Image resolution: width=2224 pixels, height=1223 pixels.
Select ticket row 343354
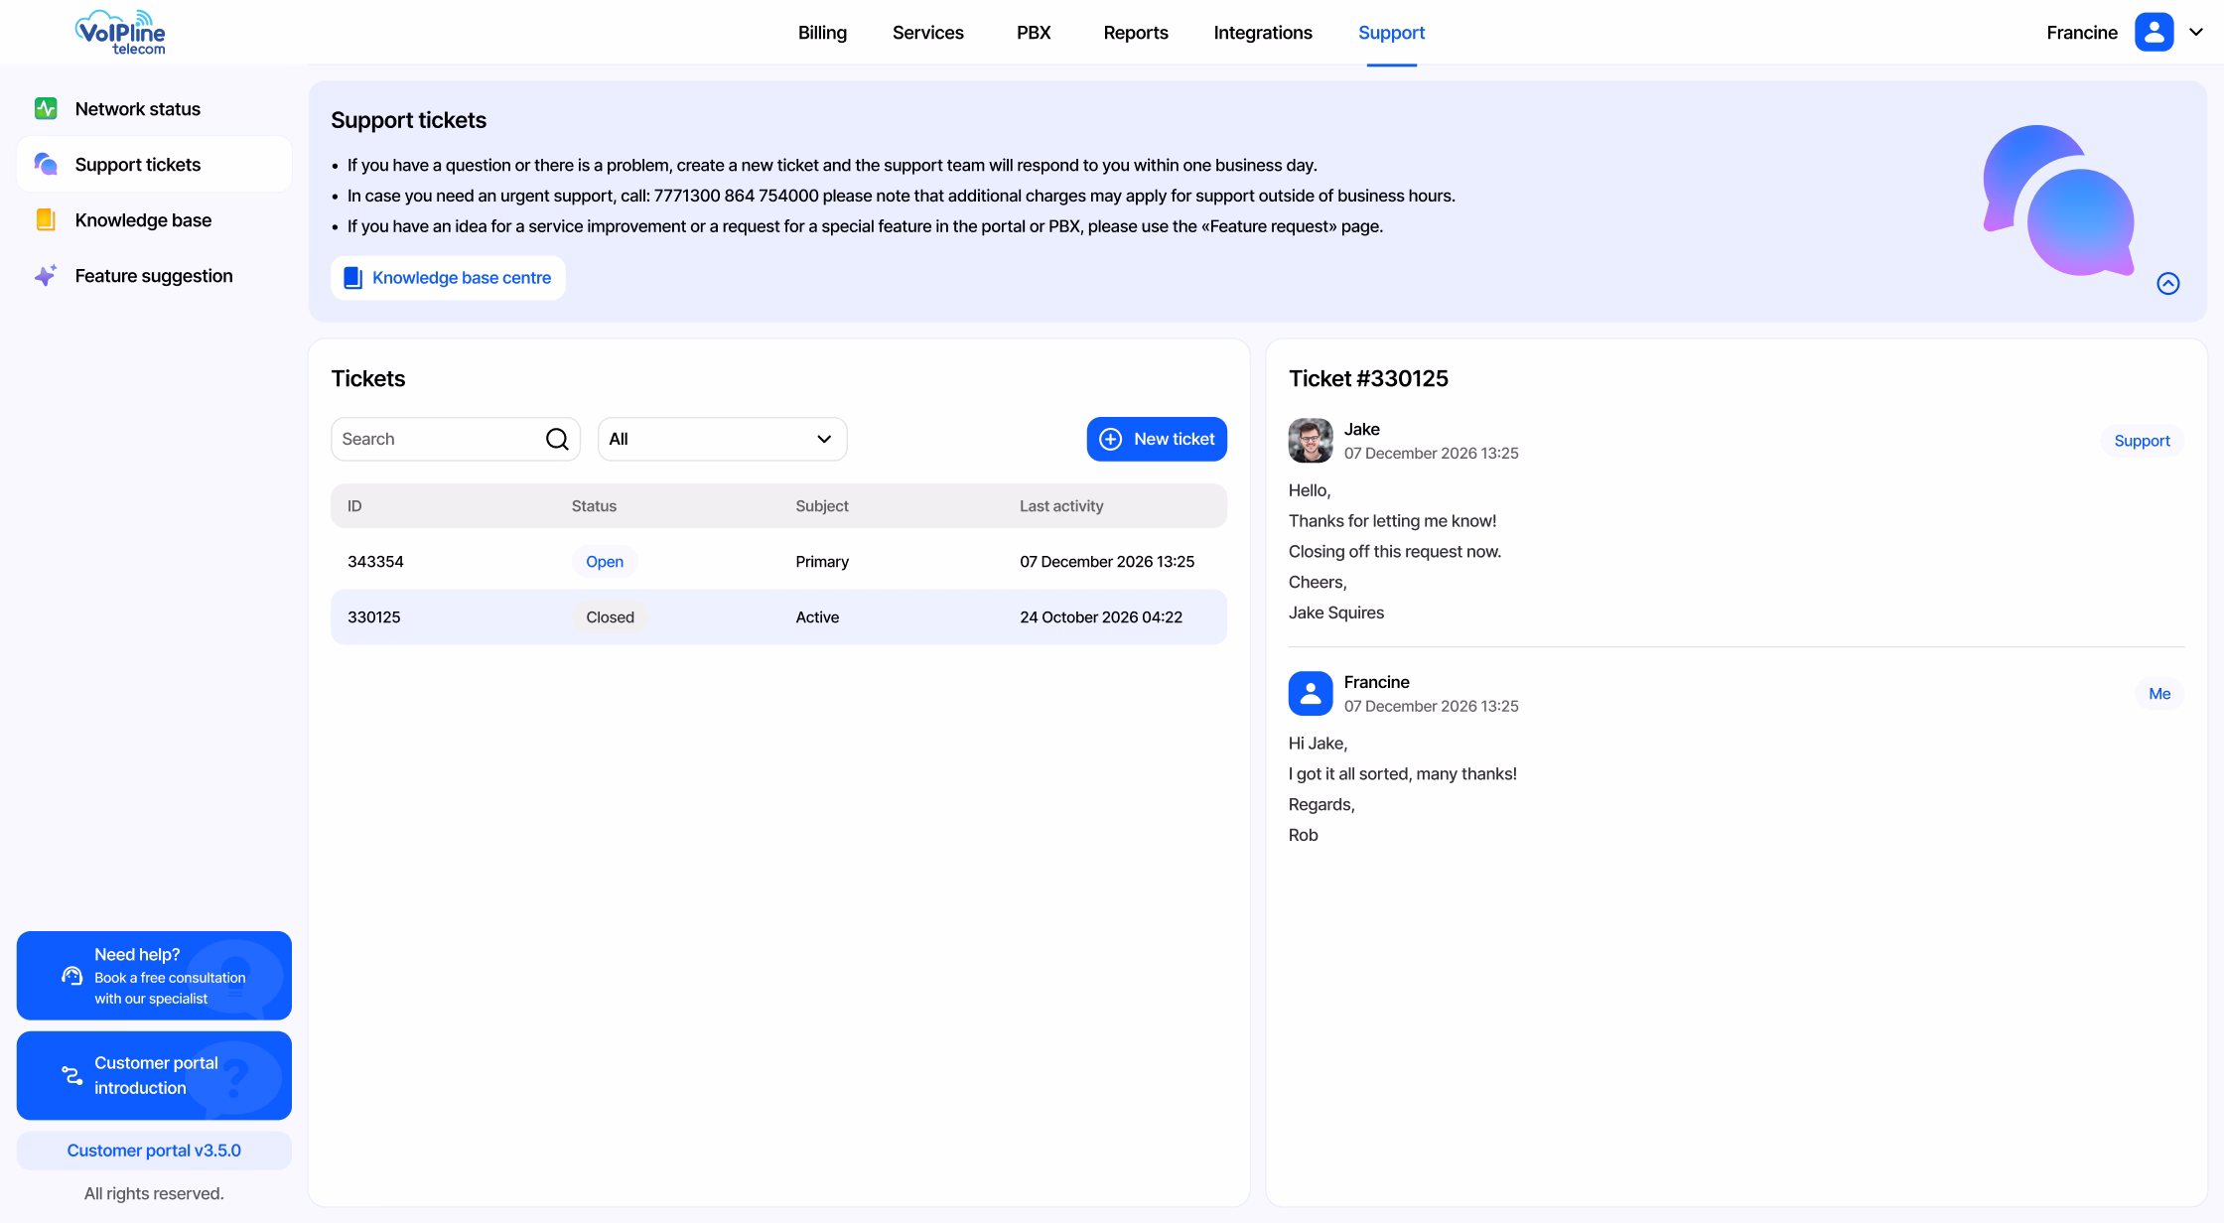(778, 562)
